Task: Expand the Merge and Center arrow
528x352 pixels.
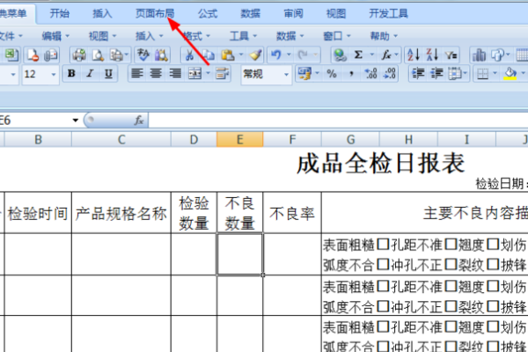Action: point(208,73)
